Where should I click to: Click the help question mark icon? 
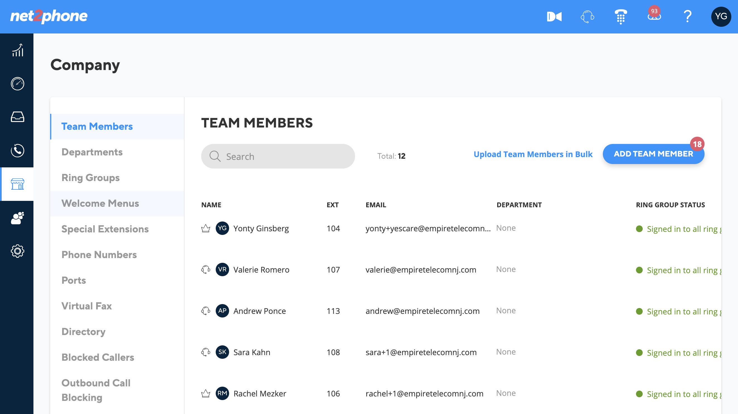[x=688, y=16]
